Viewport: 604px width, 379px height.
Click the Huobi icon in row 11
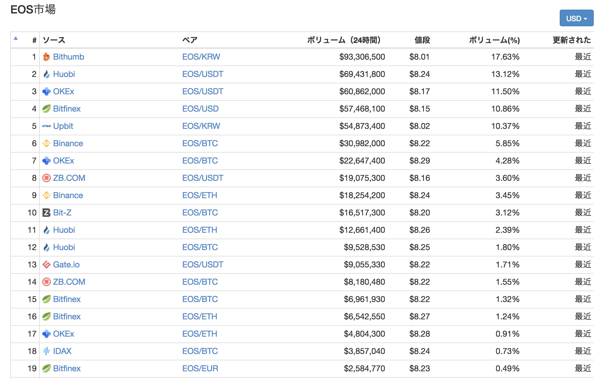[x=47, y=230]
